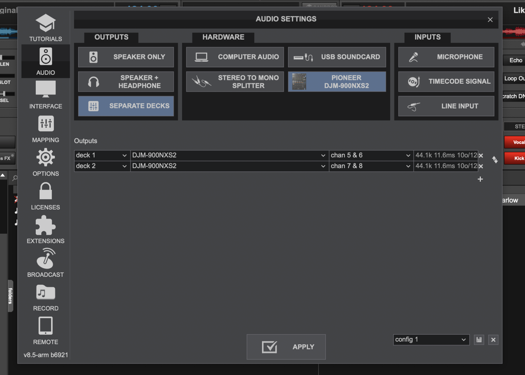
Task: Close the Audio Settings dialog
Action: 490,20
